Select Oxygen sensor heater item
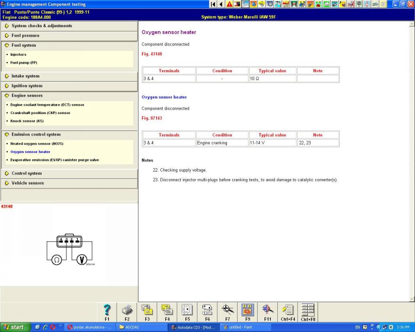This screenshot has width=415, height=332. click(30, 152)
